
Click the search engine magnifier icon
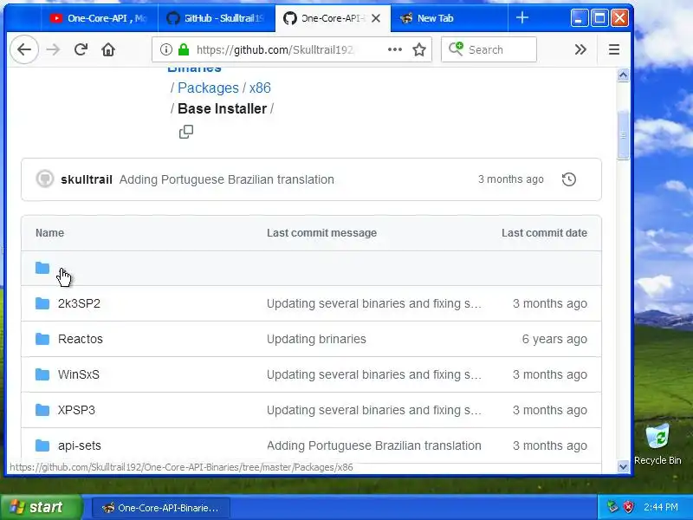pyautogui.click(x=457, y=49)
